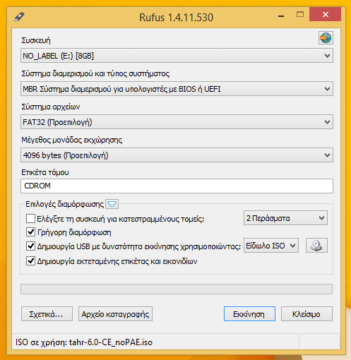Enable bad sectors check checkbox

30,219
